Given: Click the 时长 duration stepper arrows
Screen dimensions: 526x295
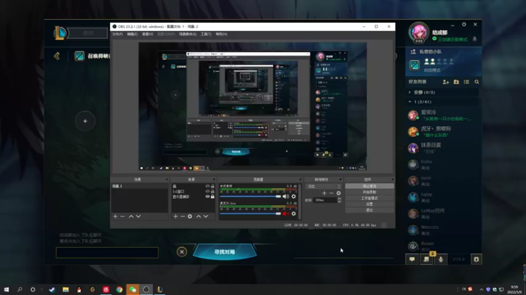Looking at the screenshot, I should 339,200.
